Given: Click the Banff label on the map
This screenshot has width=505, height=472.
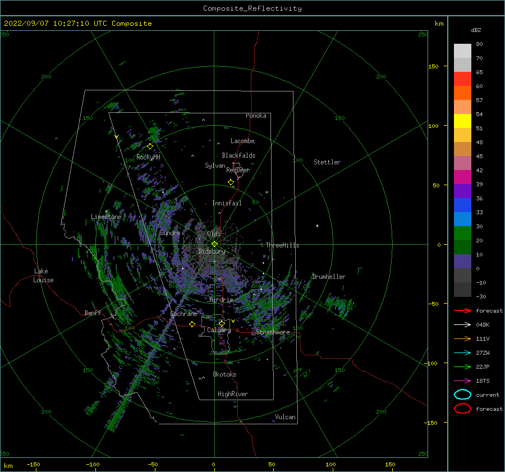Looking at the screenshot, I should (93, 313).
